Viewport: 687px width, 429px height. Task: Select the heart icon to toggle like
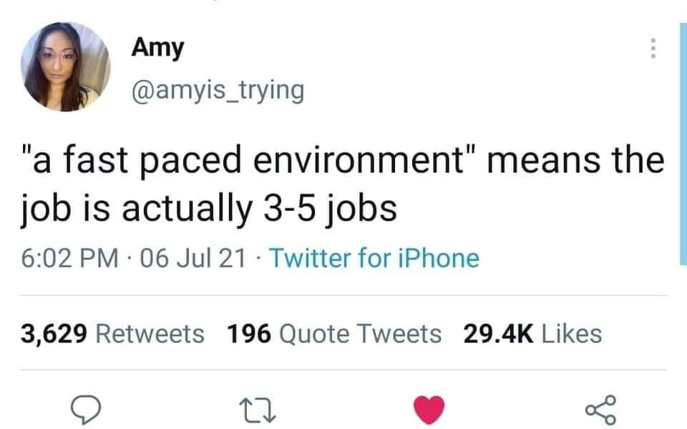tap(429, 408)
